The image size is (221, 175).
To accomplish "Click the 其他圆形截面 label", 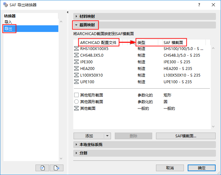I will pos(92,102).
